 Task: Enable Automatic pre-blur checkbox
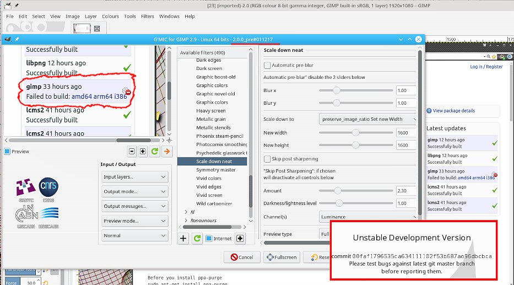[x=267, y=65]
